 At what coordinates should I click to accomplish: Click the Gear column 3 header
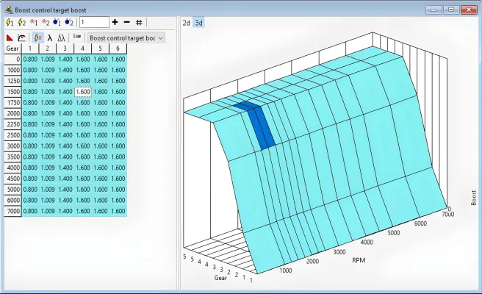[x=65, y=49]
